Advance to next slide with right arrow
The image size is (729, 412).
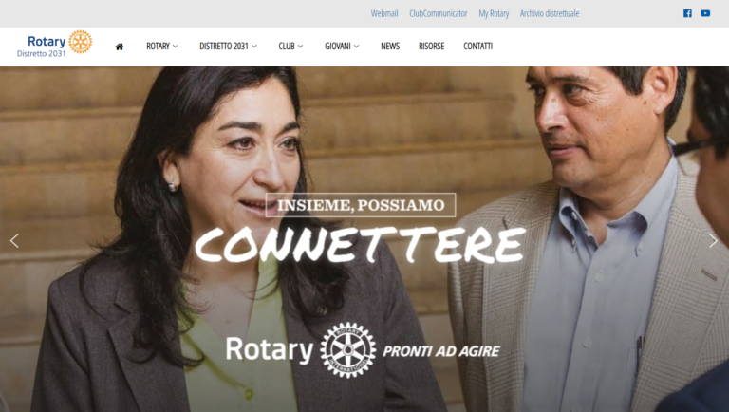click(x=713, y=241)
